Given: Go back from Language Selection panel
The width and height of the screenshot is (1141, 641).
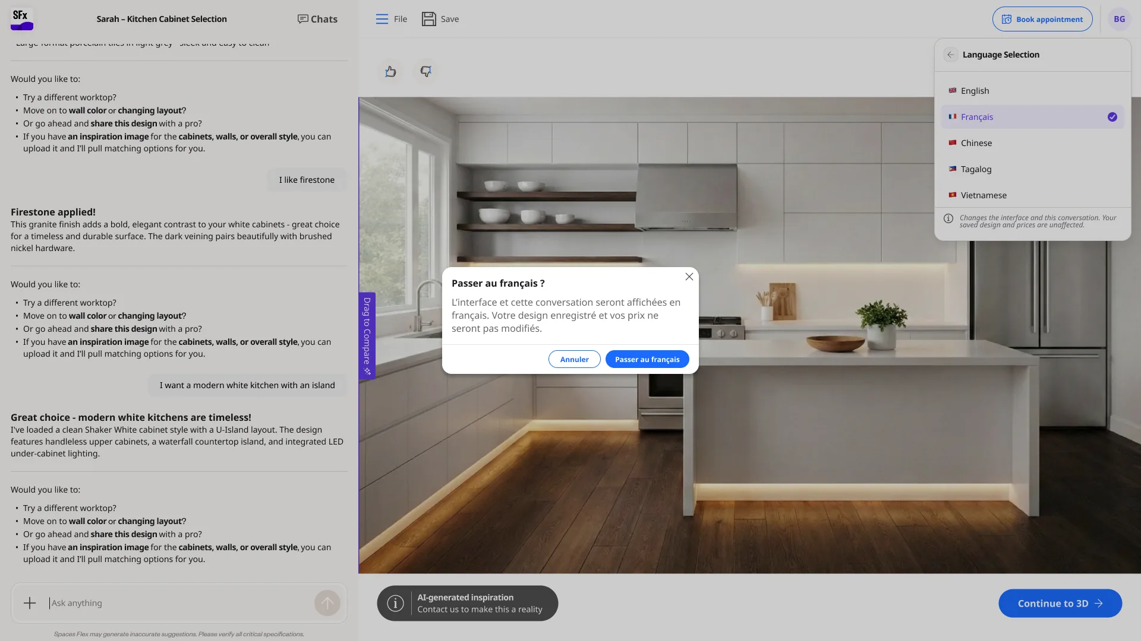Looking at the screenshot, I should click(x=950, y=55).
